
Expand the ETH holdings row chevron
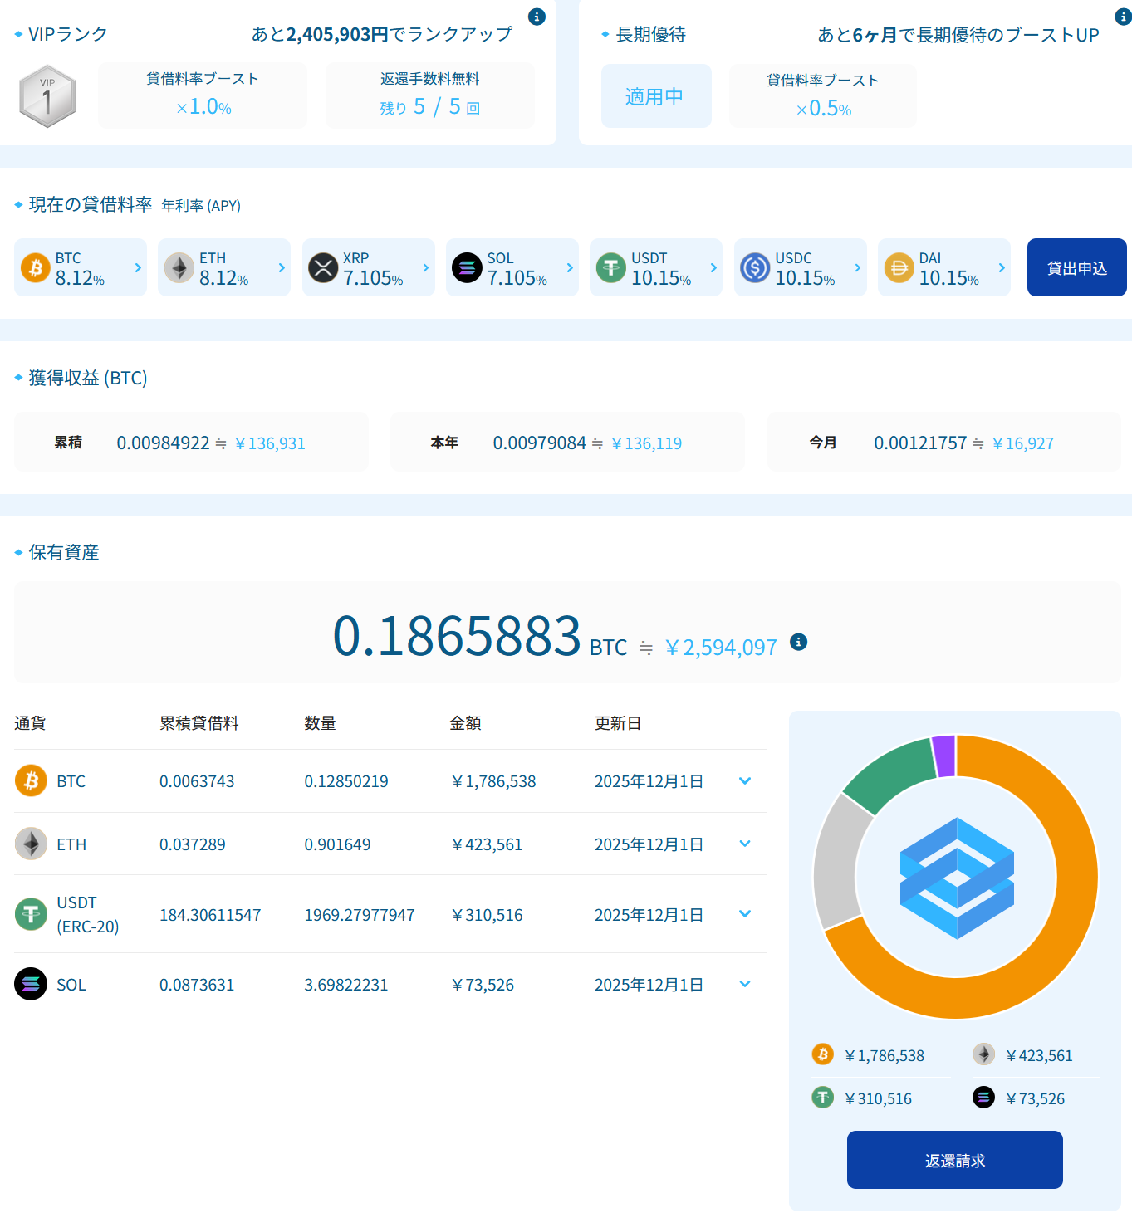tap(745, 844)
